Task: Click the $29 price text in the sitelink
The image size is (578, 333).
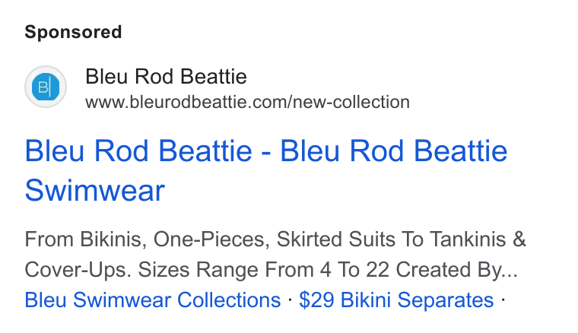Action: (x=316, y=300)
